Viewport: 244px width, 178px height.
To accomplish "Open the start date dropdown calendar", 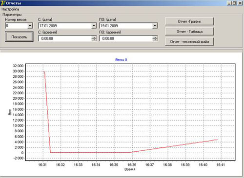I will pos(94,26).
